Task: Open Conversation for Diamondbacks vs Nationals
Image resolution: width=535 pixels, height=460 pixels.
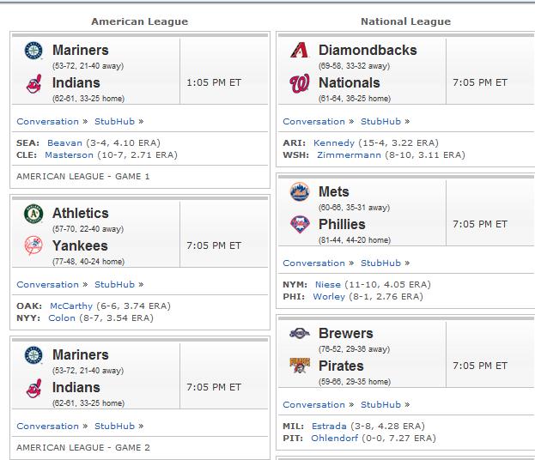Action: pos(314,121)
